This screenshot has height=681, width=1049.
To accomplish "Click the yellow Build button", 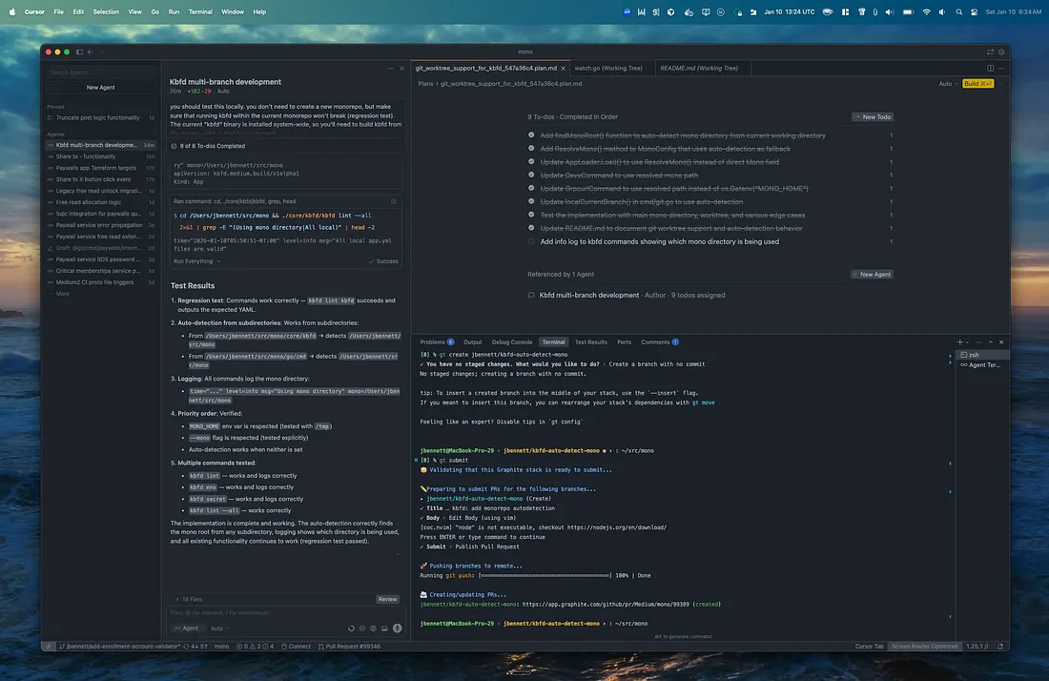I will coord(977,84).
